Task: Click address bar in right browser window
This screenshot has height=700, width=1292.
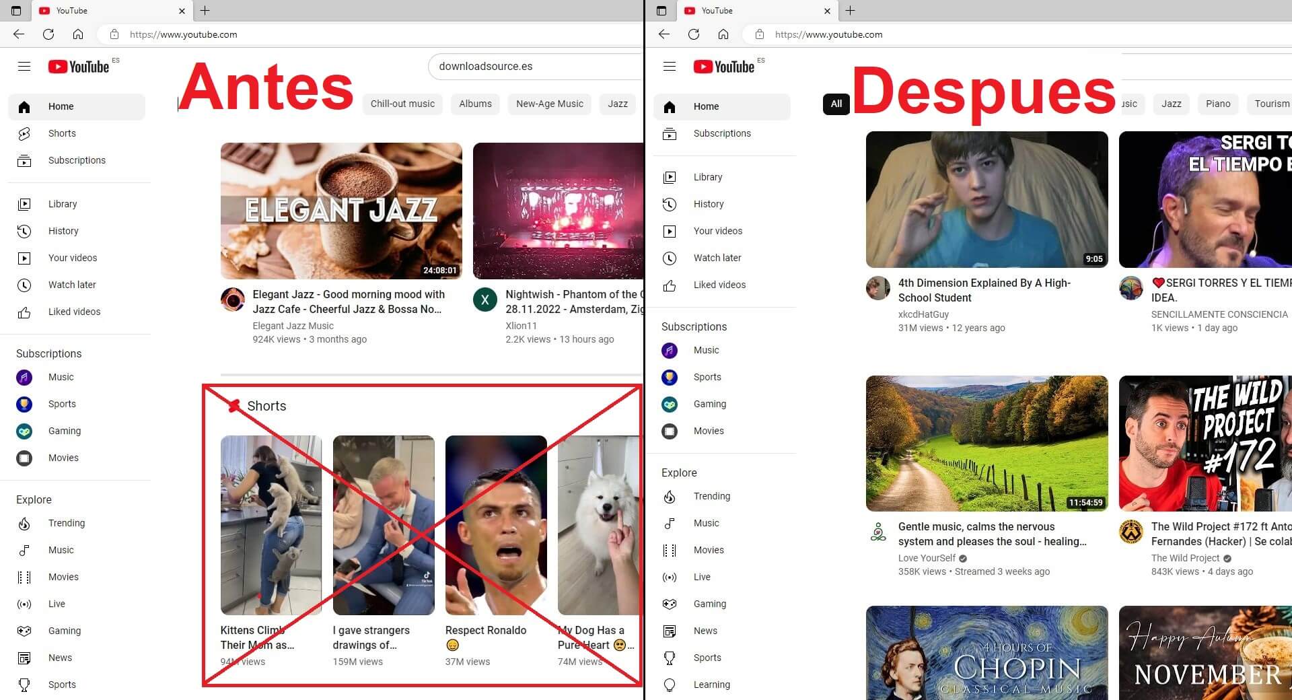Action: point(1016,34)
